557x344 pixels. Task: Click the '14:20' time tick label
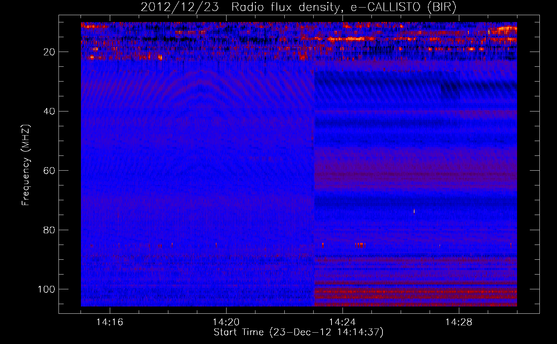tap(226, 322)
